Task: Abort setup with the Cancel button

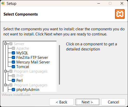Action: (x=113, y=102)
